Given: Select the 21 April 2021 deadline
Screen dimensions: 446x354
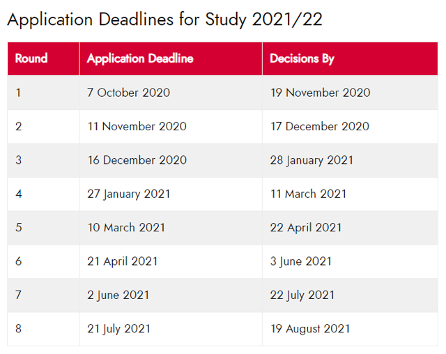Looking at the screenshot, I should click(x=123, y=261).
